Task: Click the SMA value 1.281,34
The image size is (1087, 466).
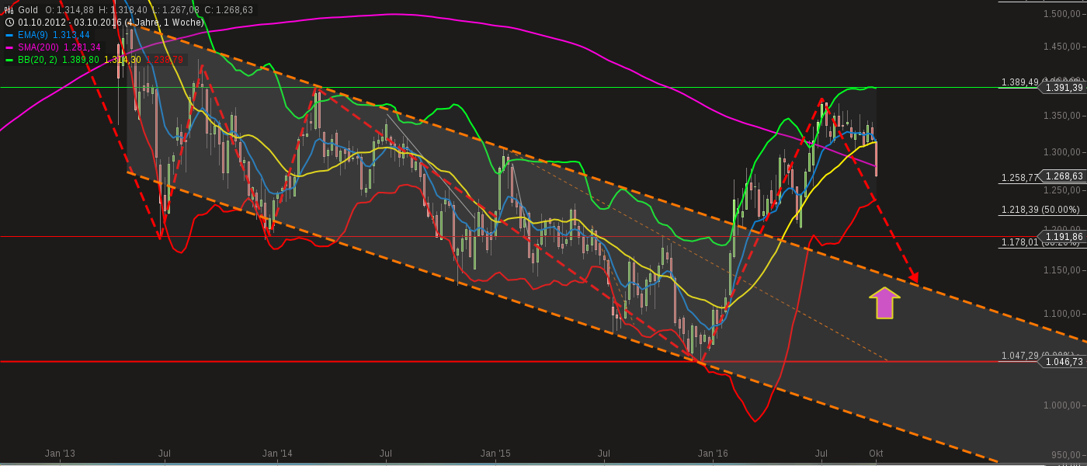Action: click(82, 47)
